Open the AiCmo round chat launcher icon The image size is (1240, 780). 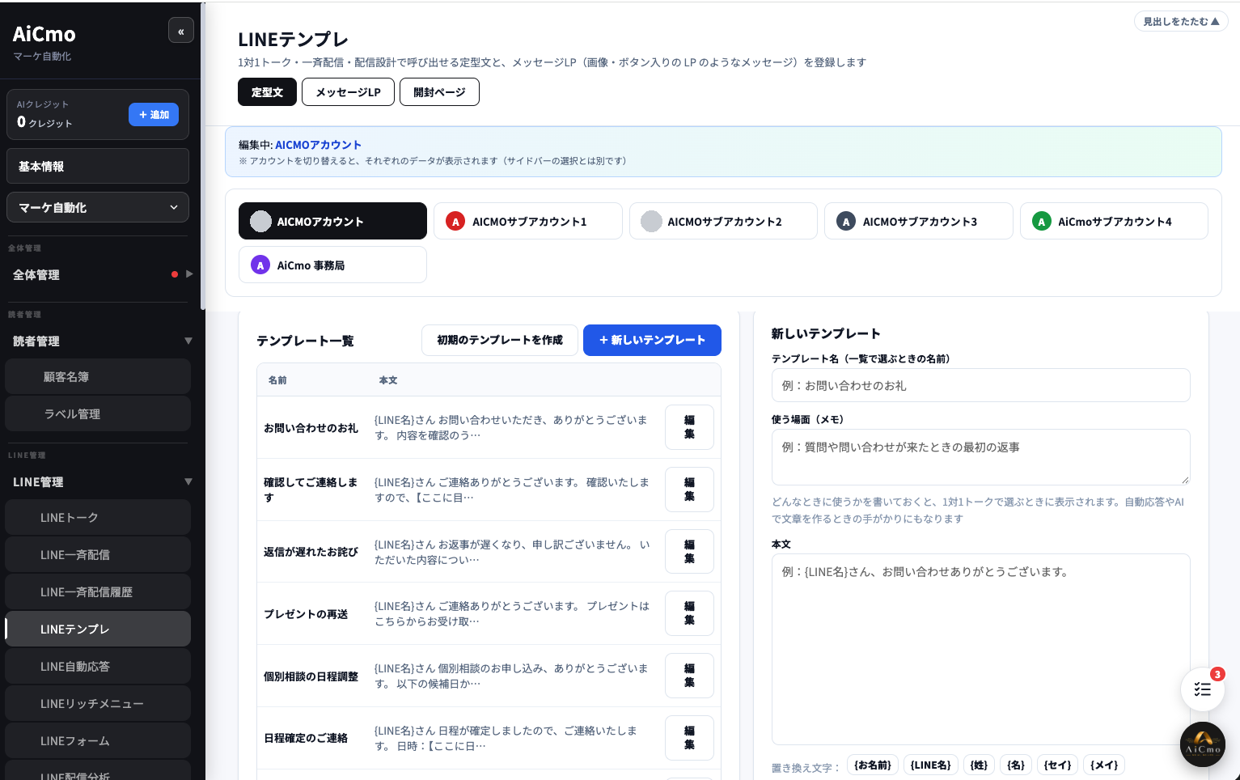click(x=1203, y=744)
